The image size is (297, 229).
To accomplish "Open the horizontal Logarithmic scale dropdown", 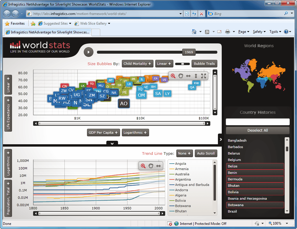I will pyautogui.click(x=135, y=133).
